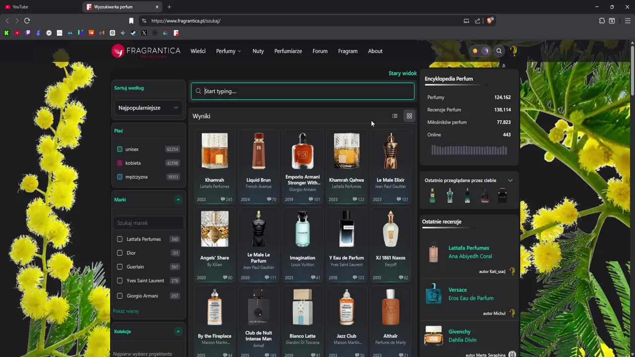Image resolution: width=635 pixels, height=357 pixels.
Task: Check the mężczyzna gender filter
Action: [x=120, y=177]
